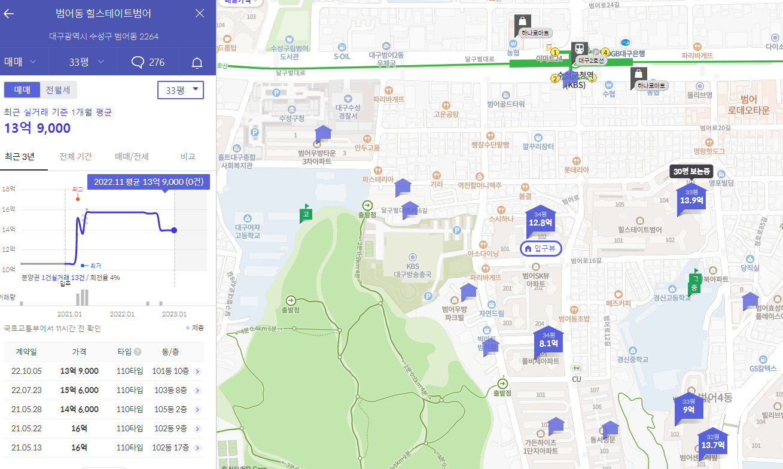Select the 최근 3년 tab
783x469 pixels.
tap(20, 156)
